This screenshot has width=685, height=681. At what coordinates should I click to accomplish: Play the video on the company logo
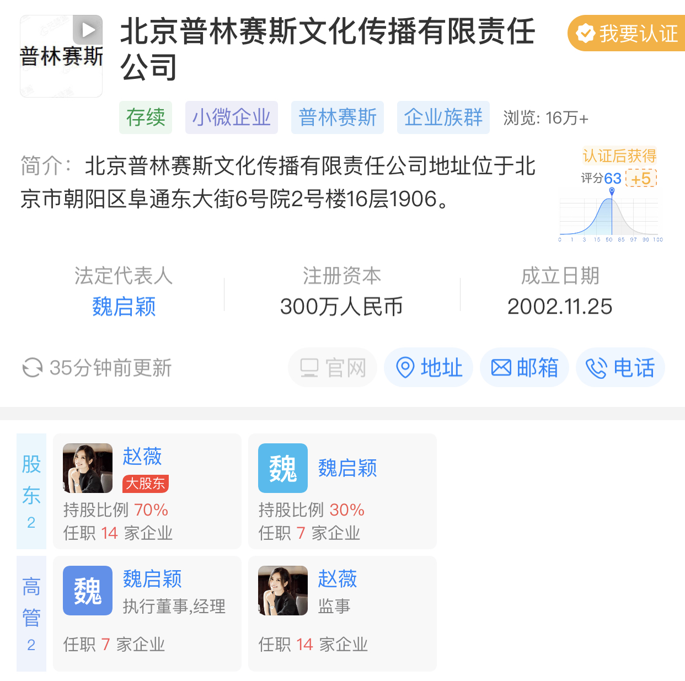[88, 29]
